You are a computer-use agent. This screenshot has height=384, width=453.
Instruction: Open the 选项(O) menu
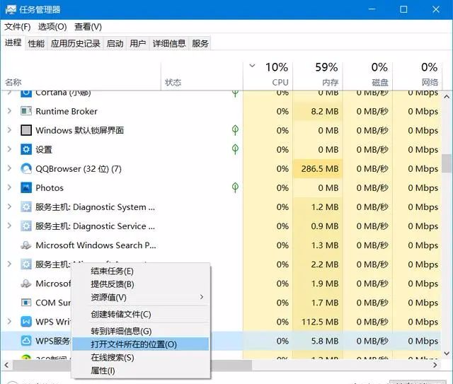coord(52,27)
